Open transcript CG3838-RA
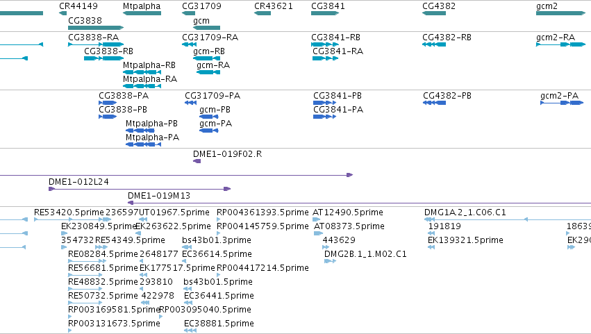The height and width of the screenshot is (334, 591). click(x=94, y=37)
